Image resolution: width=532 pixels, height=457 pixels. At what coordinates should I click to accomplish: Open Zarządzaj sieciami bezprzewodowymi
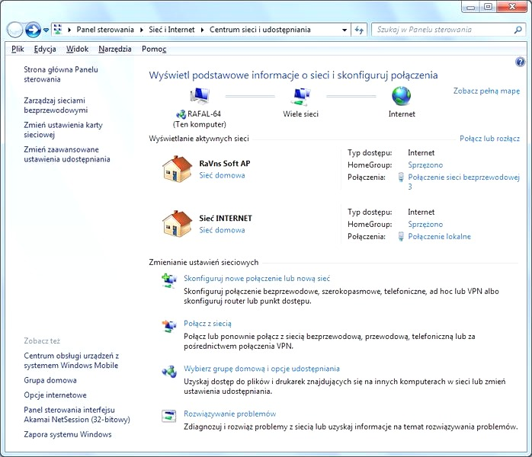coord(56,105)
